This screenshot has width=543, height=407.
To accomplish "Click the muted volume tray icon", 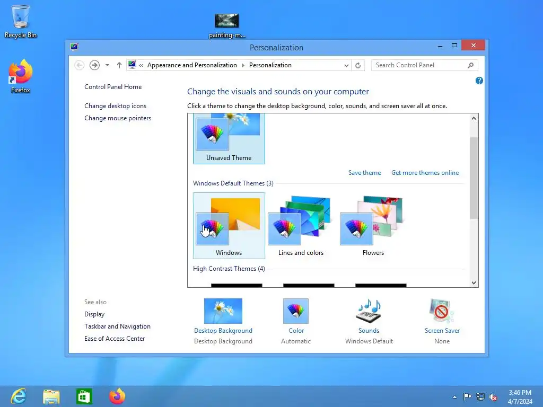I will 493,397.
